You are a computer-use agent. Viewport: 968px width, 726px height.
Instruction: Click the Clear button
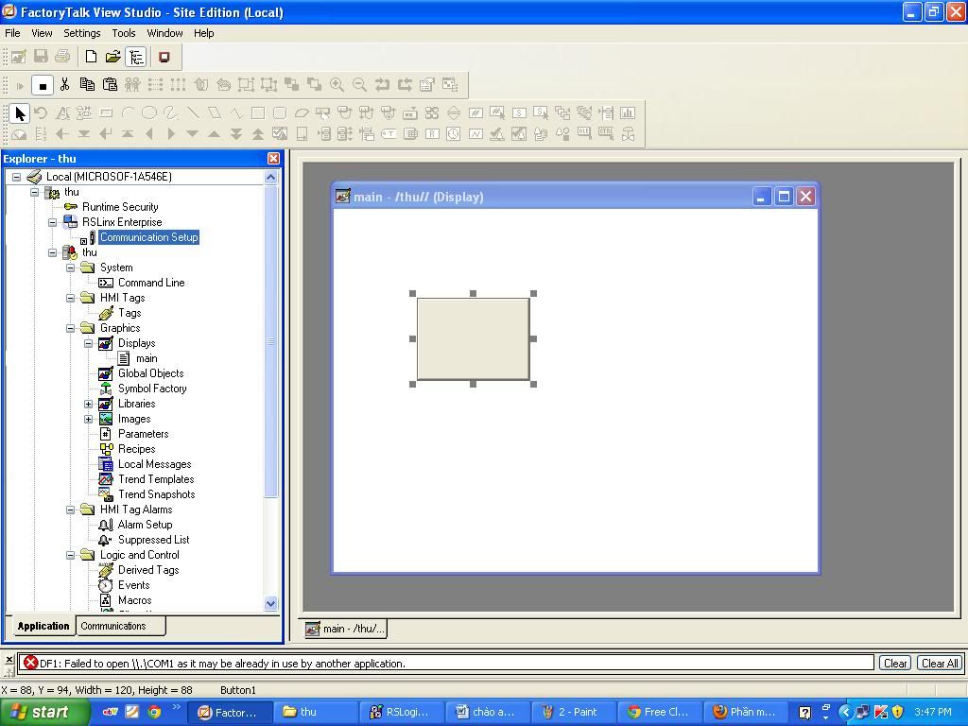[x=895, y=663]
